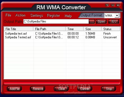The width and height of the screenshot is (124, 97).
Task: Click the 00:00:12 time cell
Action: [x=73, y=37]
